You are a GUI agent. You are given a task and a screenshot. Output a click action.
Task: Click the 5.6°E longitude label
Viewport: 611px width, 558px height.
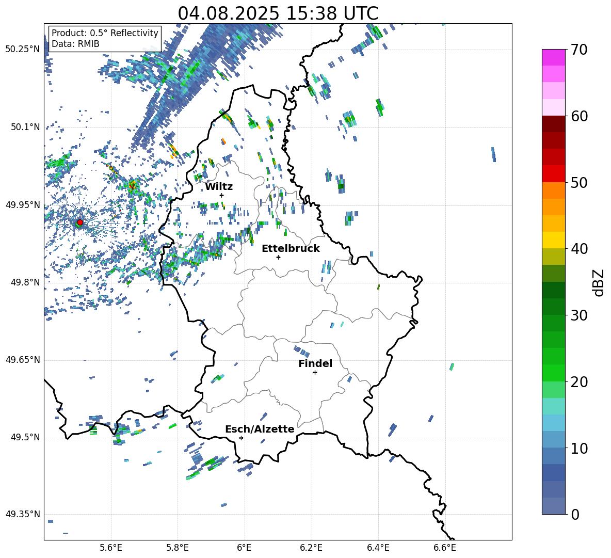point(111,548)
